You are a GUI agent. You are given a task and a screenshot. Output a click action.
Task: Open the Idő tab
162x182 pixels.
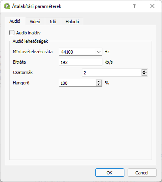tap(53, 22)
